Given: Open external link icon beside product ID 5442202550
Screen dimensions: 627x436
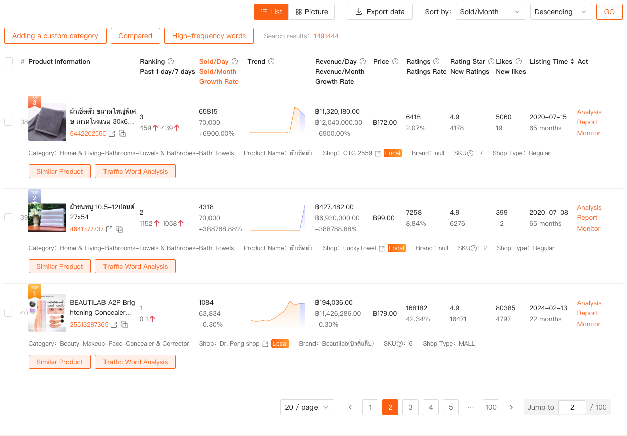Looking at the screenshot, I should tap(112, 134).
